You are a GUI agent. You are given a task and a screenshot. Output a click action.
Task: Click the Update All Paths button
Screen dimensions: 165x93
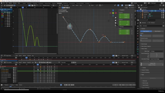click(x=152, y=65)
